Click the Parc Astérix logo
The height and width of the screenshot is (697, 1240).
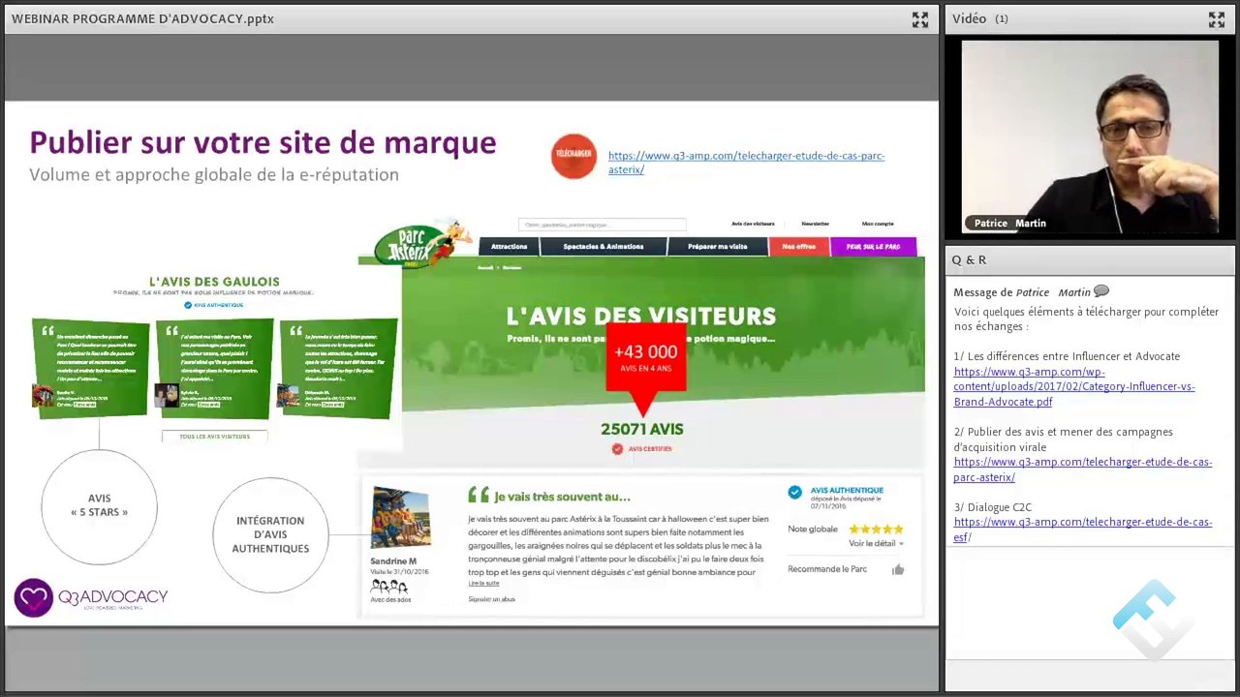coord(422,244)
